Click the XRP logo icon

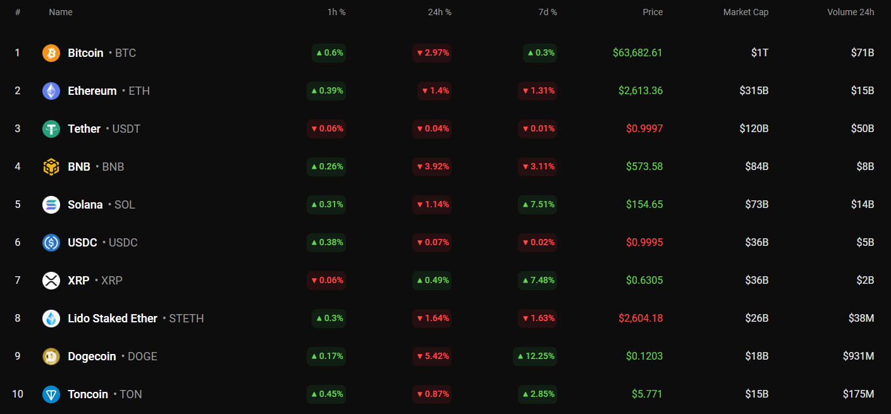(51, 281)
